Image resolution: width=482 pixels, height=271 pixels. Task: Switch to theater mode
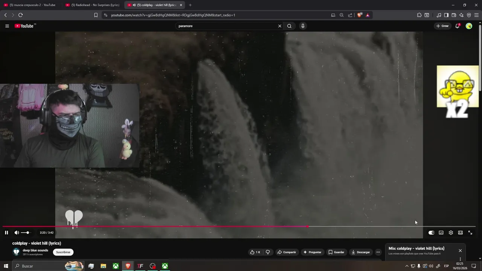(x=460, y=233)
